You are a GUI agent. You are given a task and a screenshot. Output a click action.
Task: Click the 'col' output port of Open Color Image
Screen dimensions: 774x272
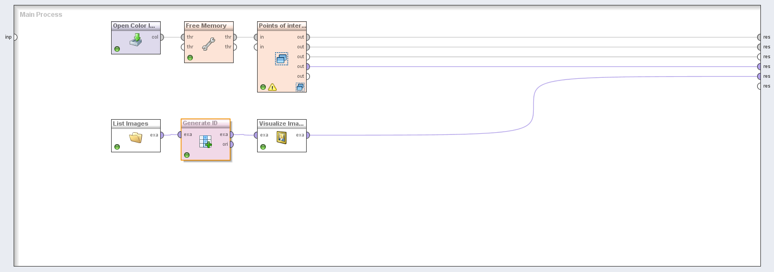click(x=161, y=37)
